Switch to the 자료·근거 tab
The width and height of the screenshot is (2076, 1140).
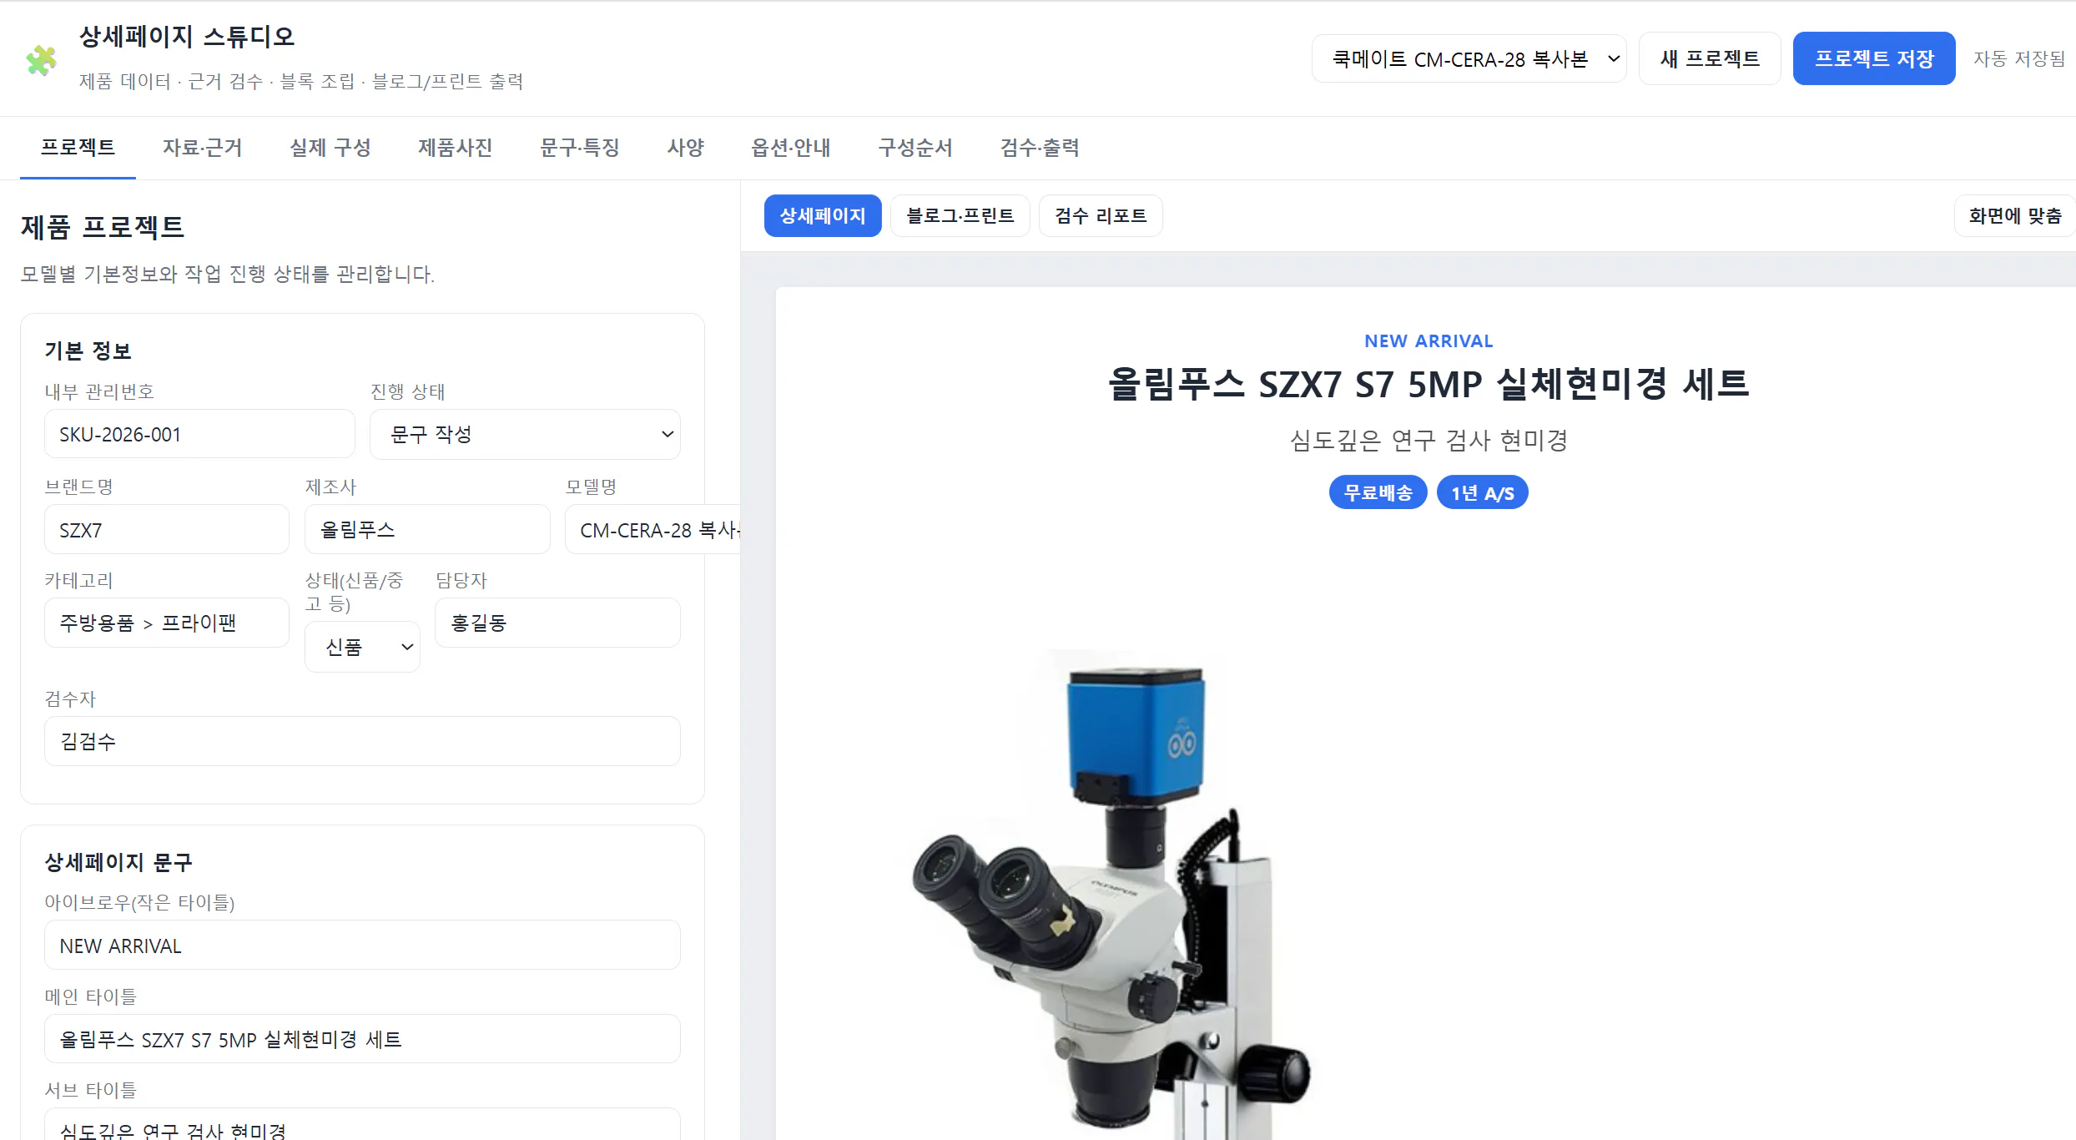tap(202, 148)
